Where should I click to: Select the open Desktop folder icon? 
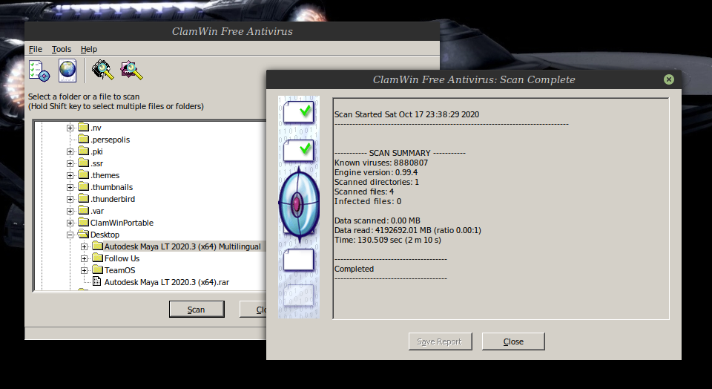(83, 234)
